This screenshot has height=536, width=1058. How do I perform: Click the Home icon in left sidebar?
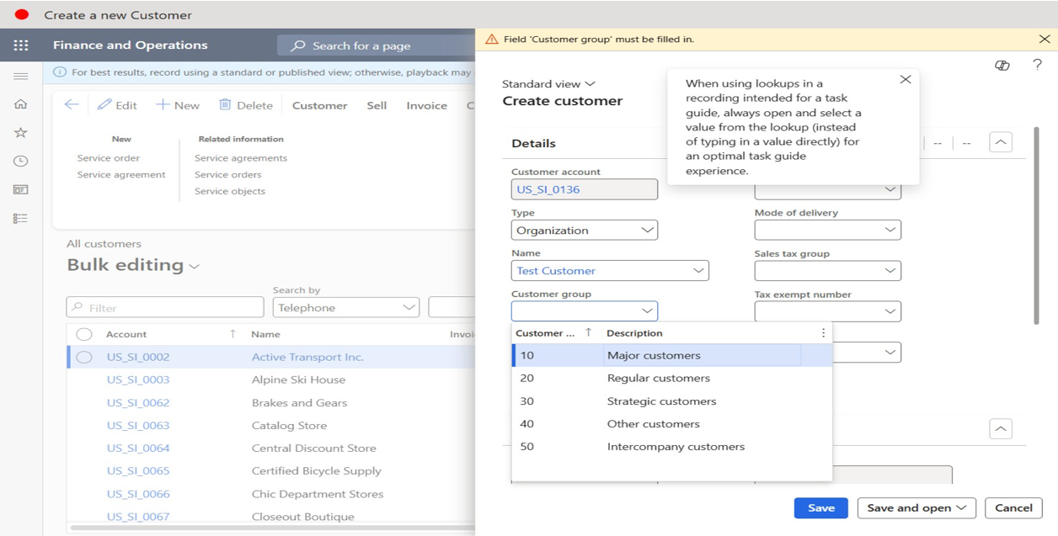click(x=21, y=104)
